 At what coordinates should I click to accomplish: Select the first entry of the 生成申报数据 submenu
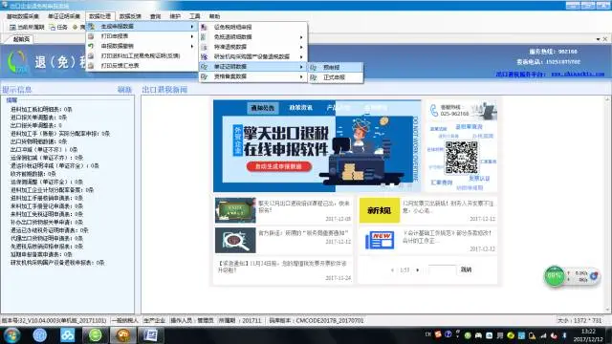tap(252, 27)
